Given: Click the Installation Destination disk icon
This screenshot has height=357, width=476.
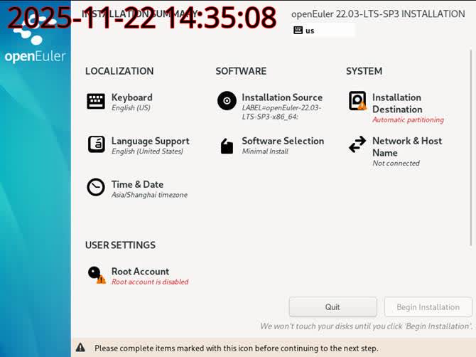Looking at the screenshot, I should coord(357,101).
